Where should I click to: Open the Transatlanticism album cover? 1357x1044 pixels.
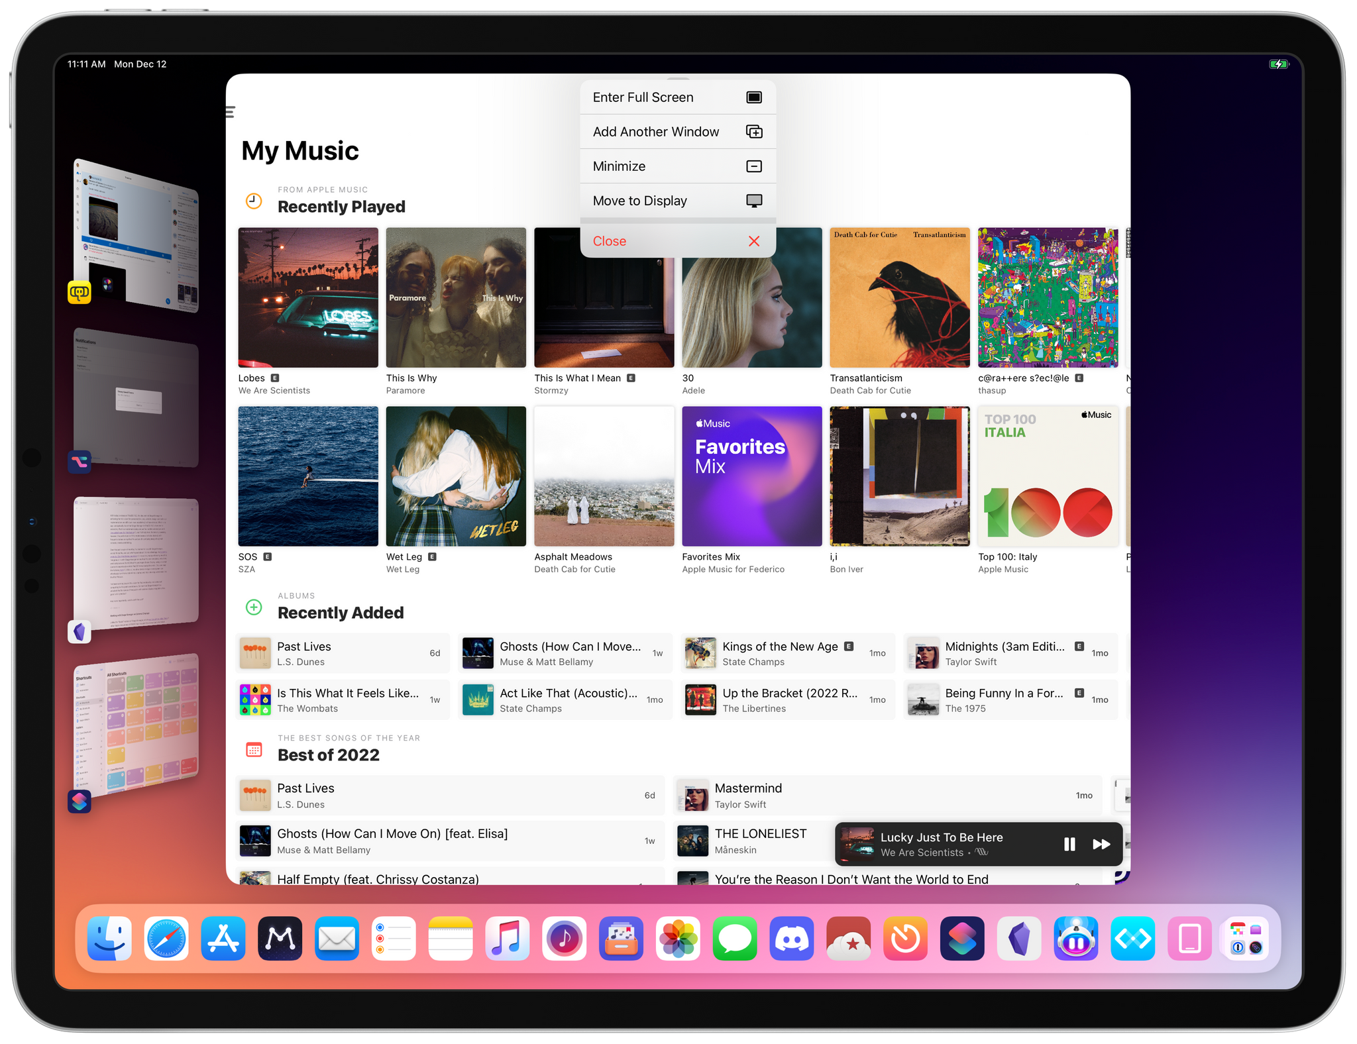900,297
